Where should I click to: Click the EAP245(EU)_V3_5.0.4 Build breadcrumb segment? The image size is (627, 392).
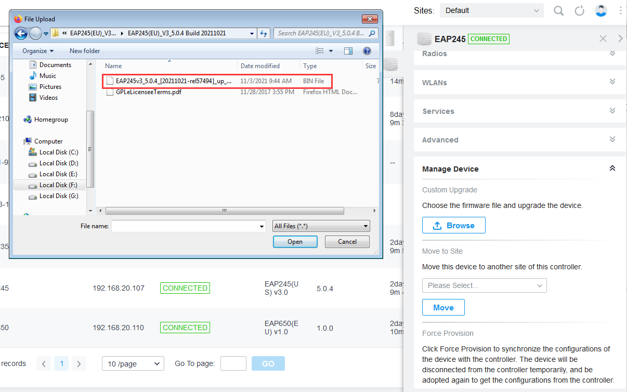point(177,33)
